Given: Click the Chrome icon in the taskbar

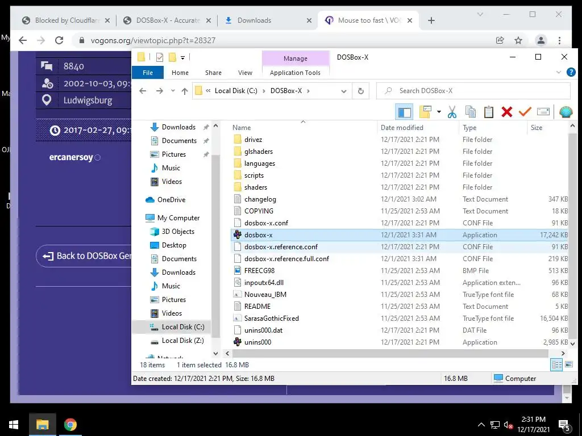Looking at the screenshot, I should 70,425.
